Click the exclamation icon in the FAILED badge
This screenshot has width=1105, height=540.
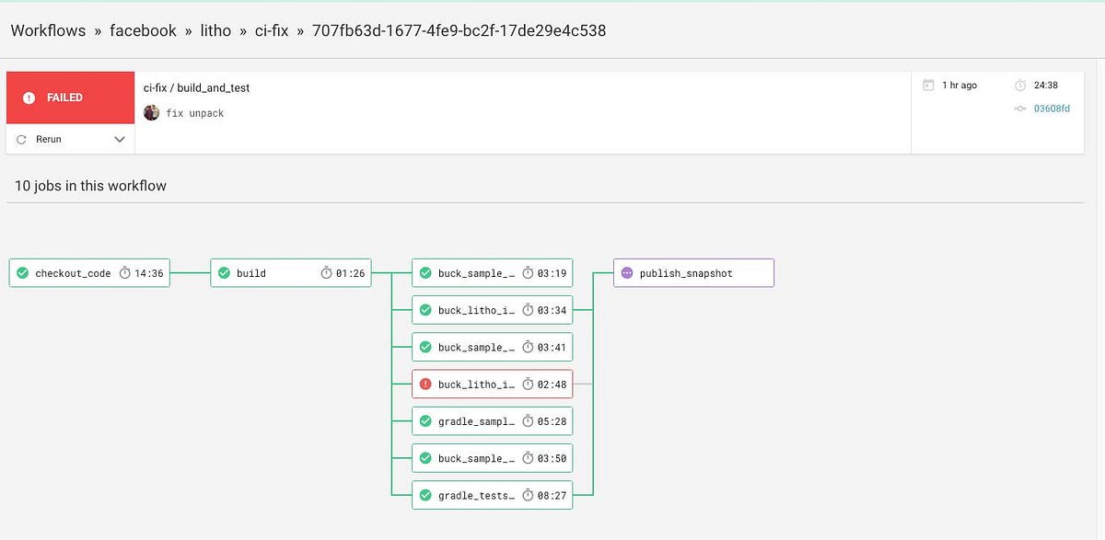coord(29,97)
